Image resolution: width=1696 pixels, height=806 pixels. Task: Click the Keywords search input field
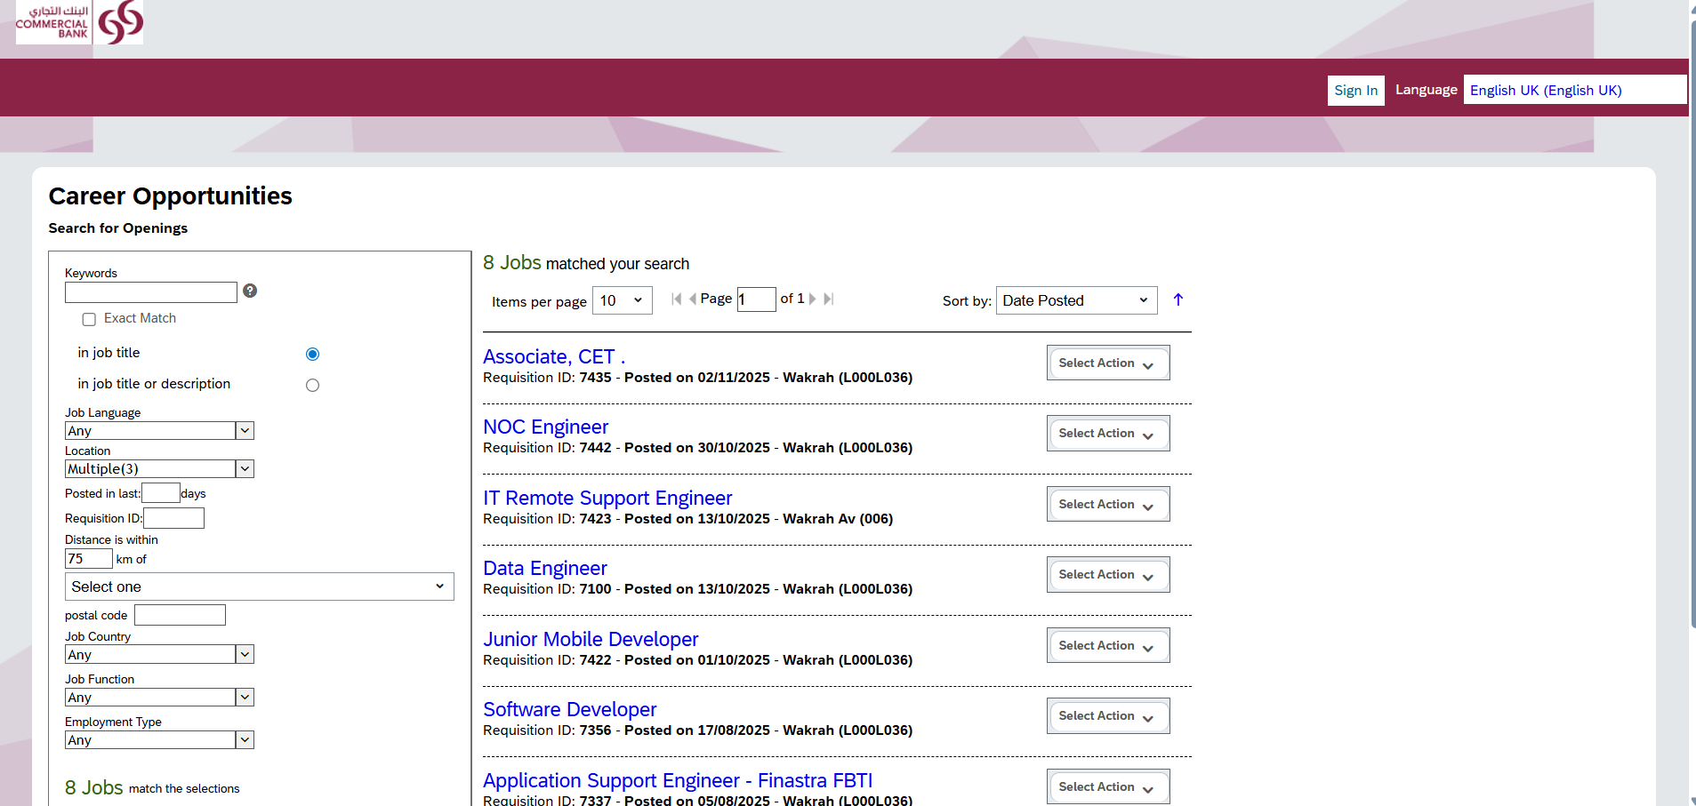(x=151, y=292)
